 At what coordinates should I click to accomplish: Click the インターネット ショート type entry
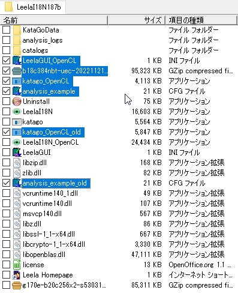(x=201, y=275)
